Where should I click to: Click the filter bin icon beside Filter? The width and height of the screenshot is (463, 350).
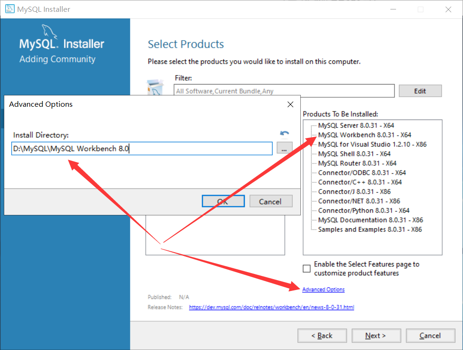[155, 87]
